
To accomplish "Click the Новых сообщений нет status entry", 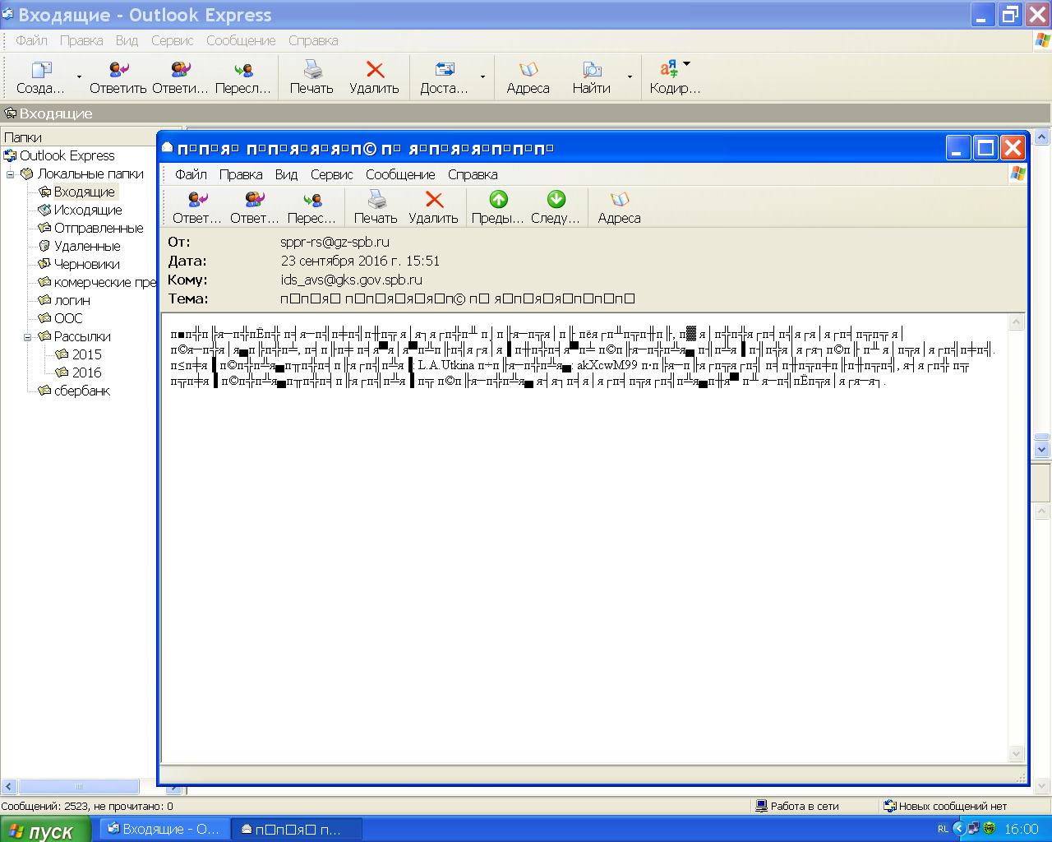I will click(x=945, y=807).
